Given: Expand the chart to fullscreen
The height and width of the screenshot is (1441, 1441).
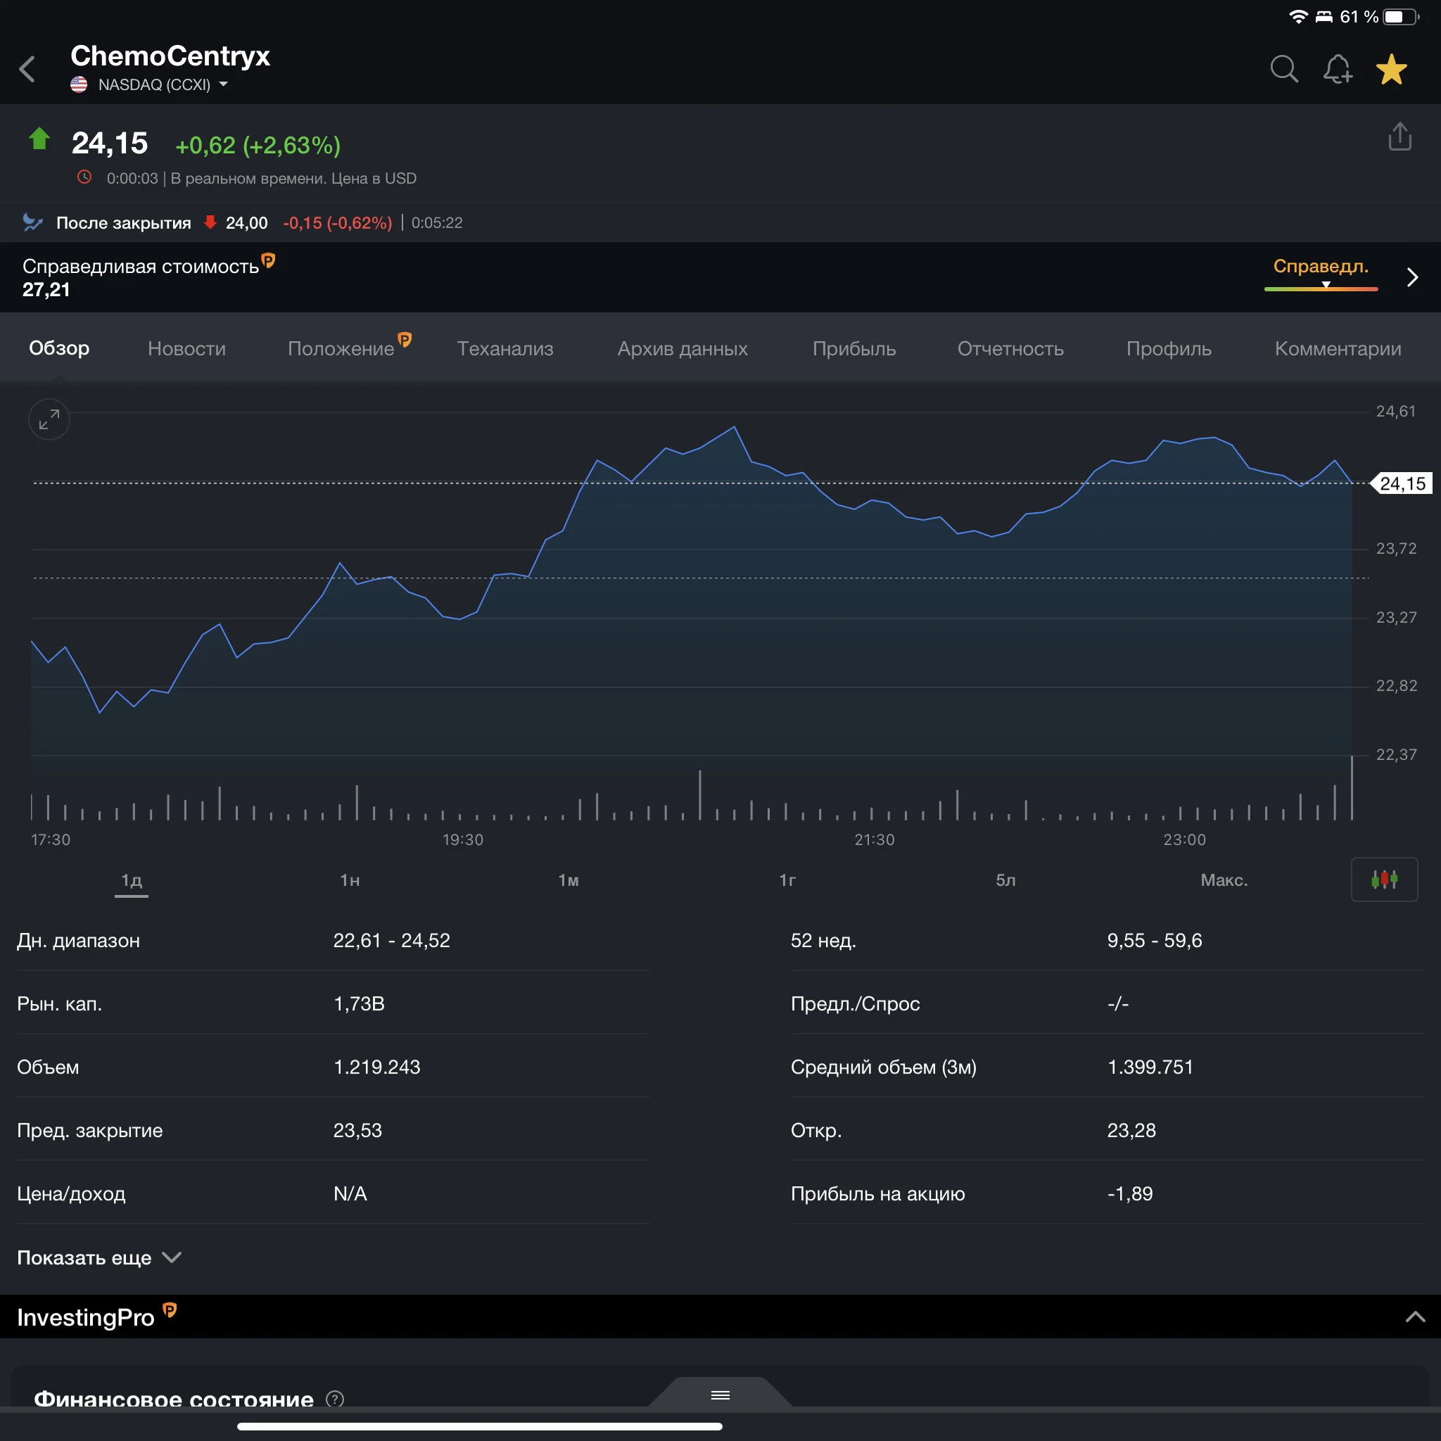Looking at the screenshot, I should coord(49,419).
